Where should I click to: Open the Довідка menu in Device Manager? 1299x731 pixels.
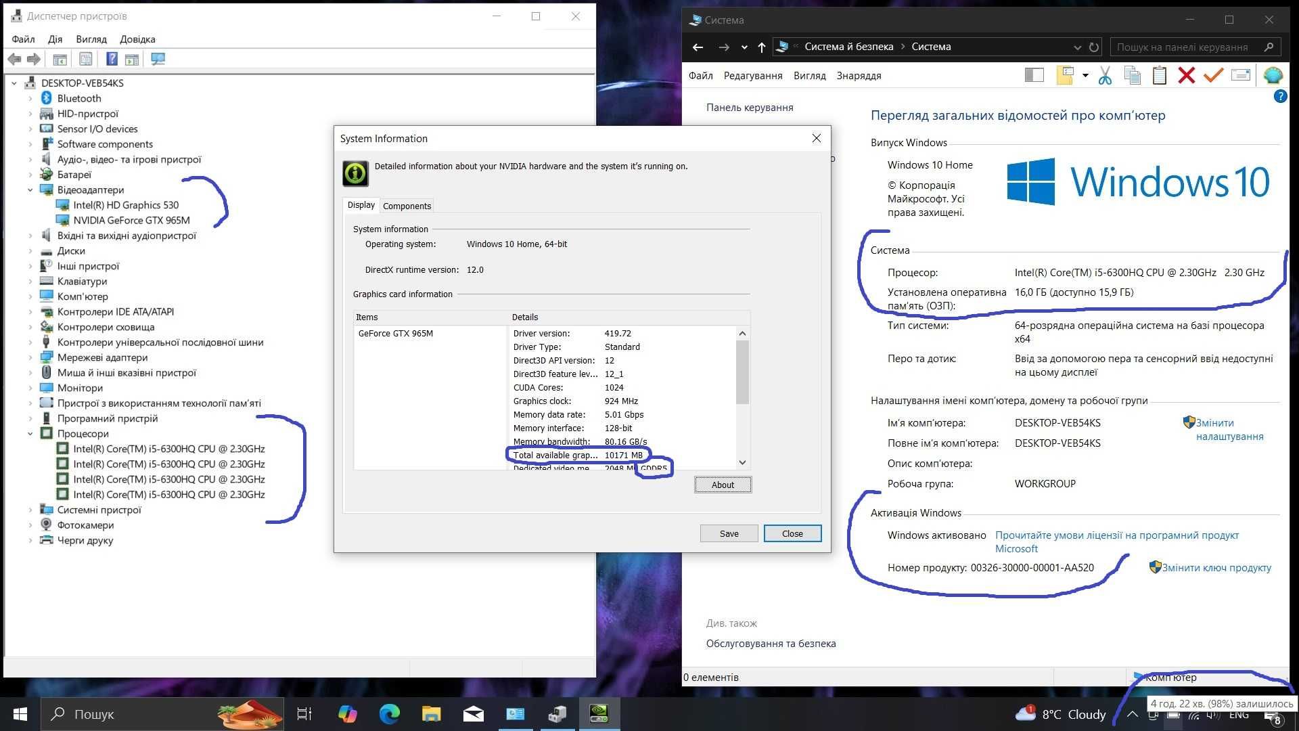pos(137,39)
